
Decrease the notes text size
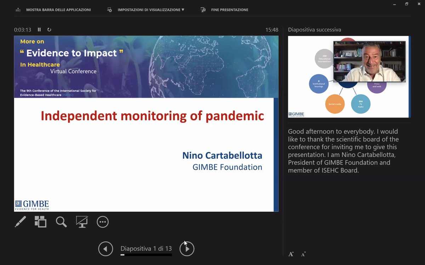pyautogui.click(x=304, y=254)
